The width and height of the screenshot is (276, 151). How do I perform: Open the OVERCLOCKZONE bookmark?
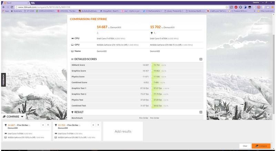point(45,11)
